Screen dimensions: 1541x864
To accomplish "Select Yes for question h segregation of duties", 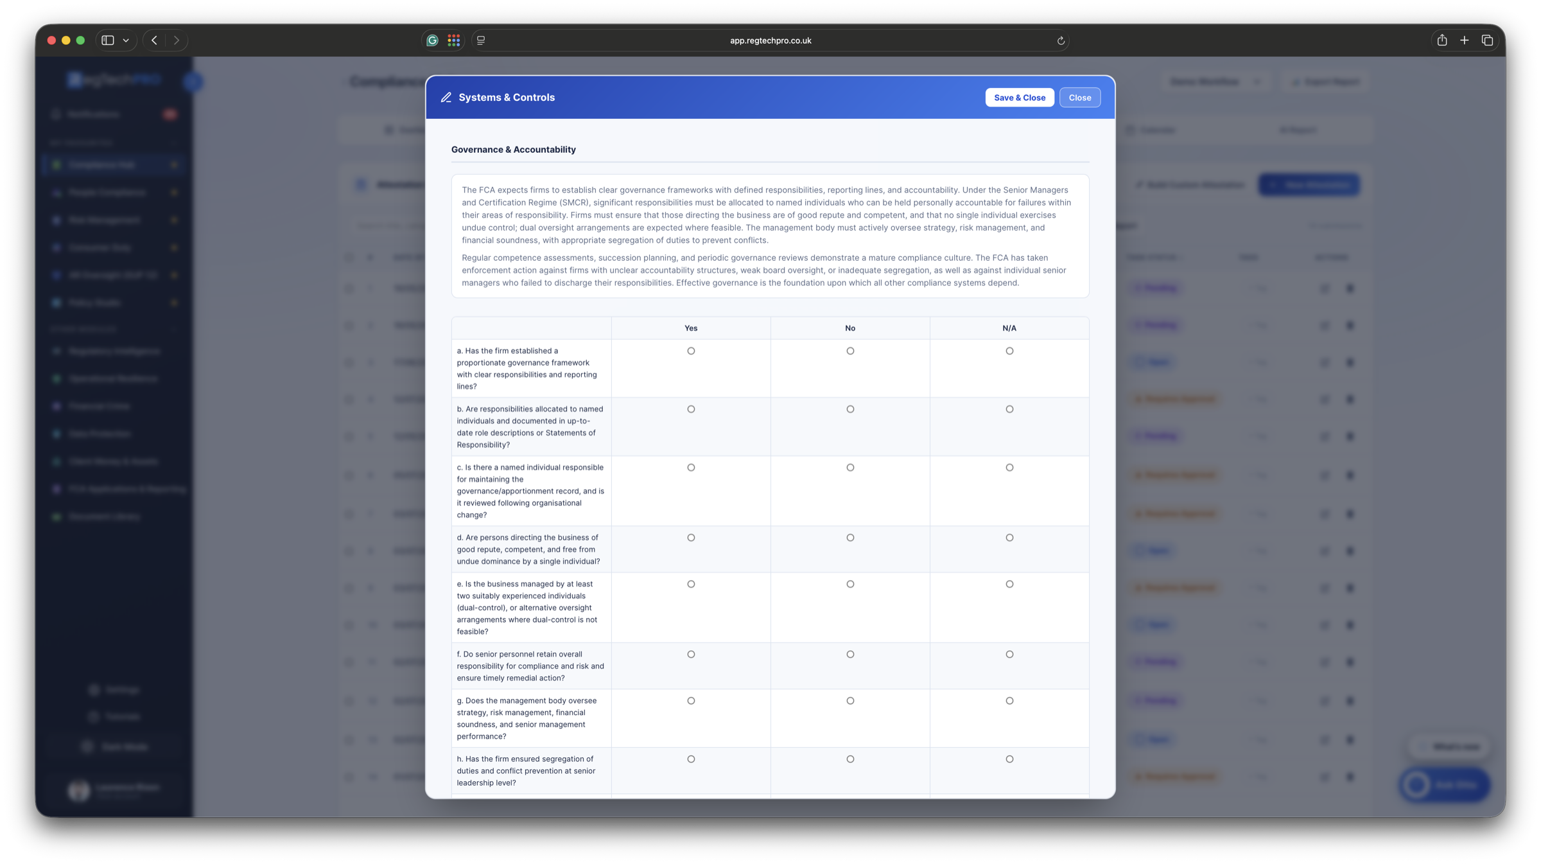I will click(691, 759).
